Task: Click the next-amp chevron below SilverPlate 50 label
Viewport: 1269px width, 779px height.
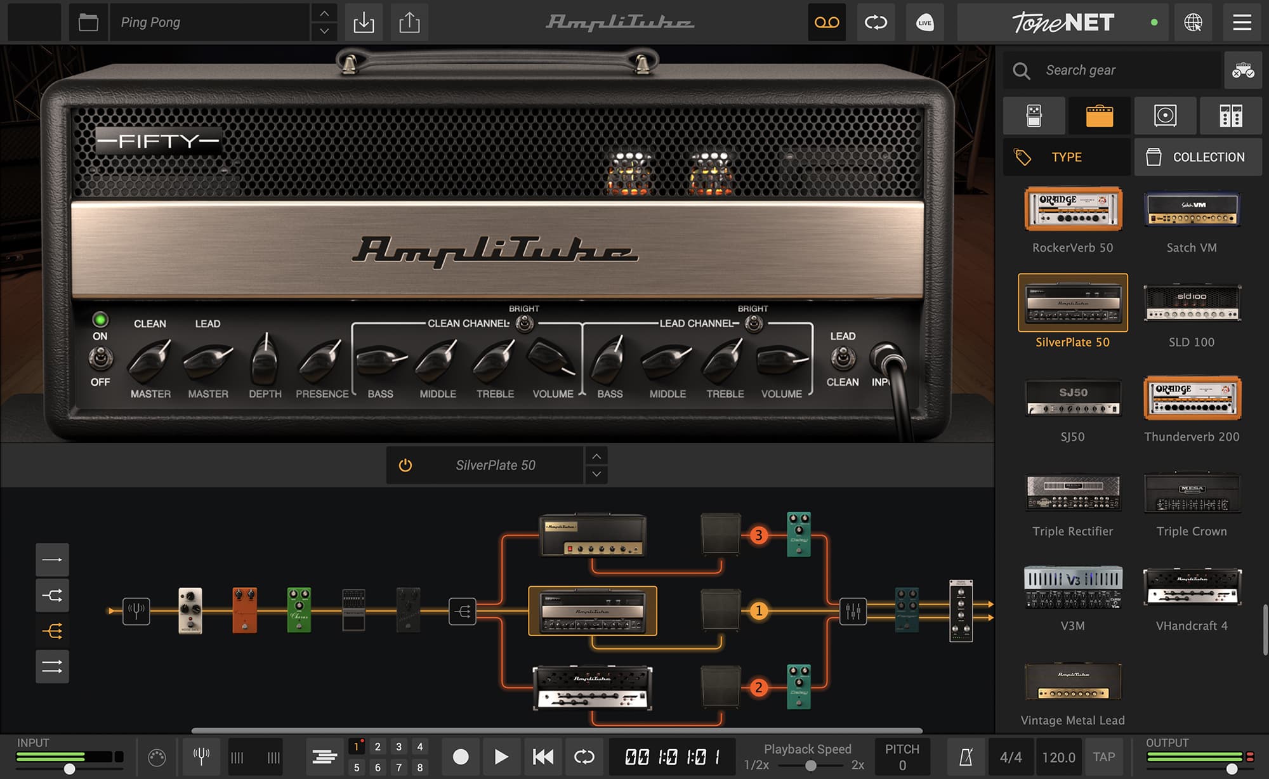Action: point(596,474)
